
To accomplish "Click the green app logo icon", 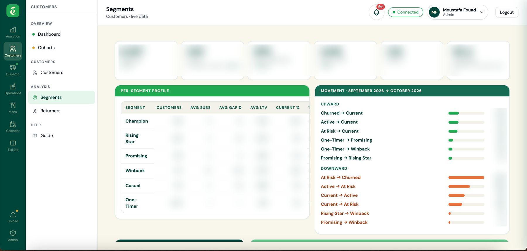I will [13, 11].
